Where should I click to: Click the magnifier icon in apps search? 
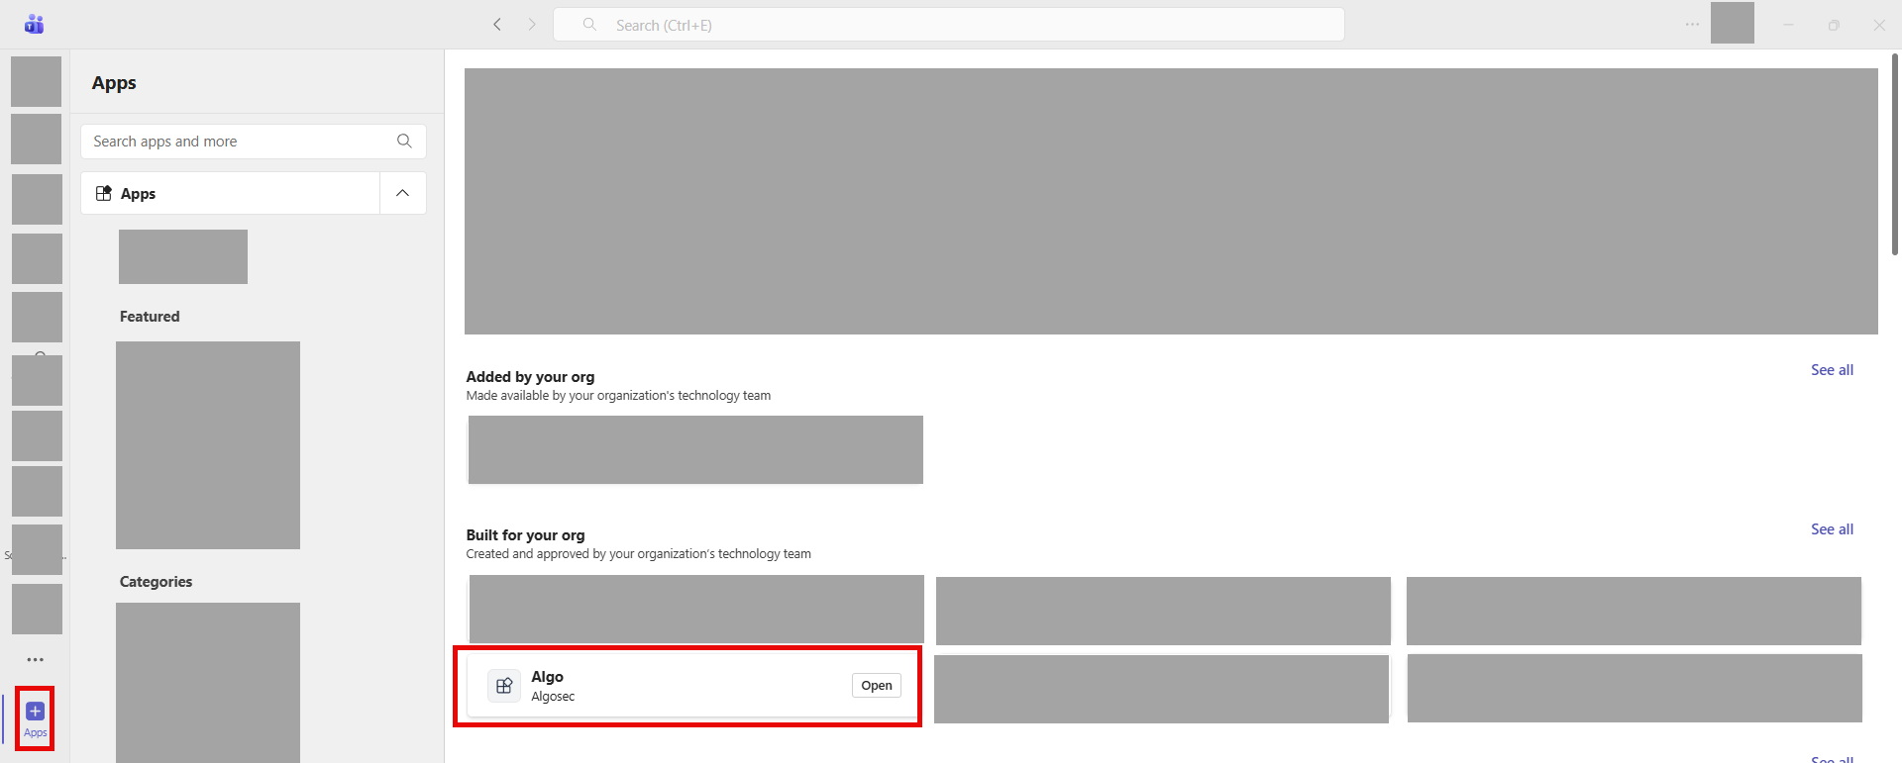(404, 142)
